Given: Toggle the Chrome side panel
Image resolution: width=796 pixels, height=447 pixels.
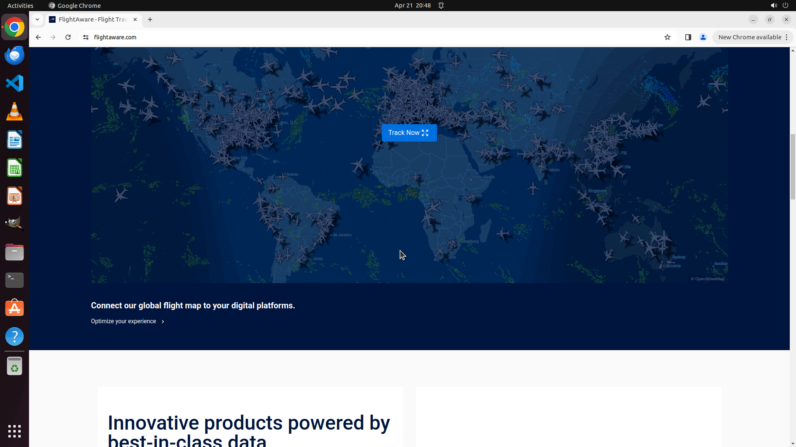Looking at the screenshot, I should coord(688,37).
